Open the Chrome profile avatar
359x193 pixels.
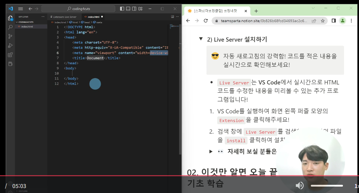point(343,21)
